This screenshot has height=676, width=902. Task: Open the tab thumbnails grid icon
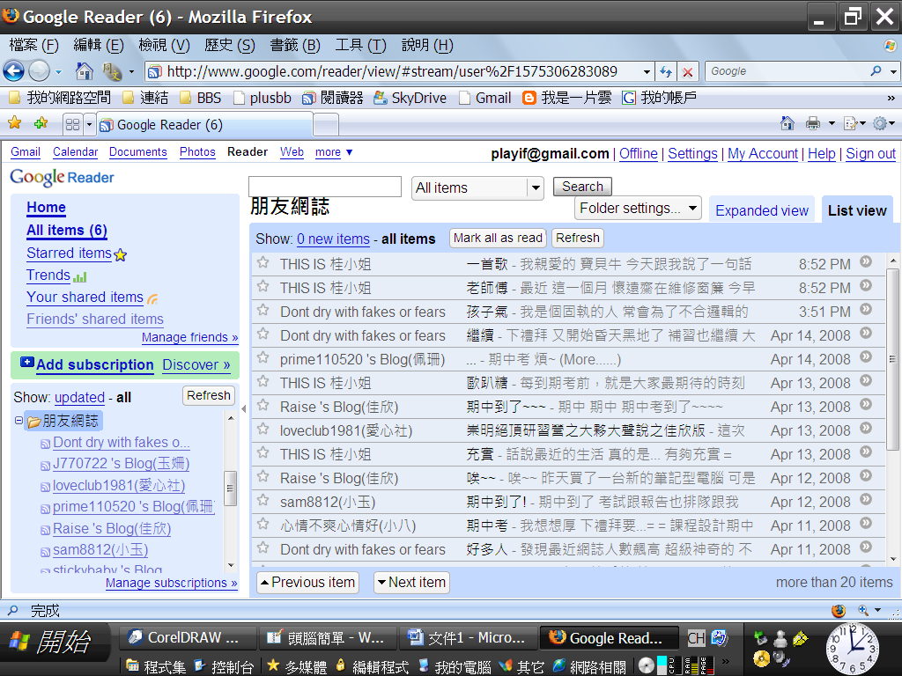click(x=72, y=124)
